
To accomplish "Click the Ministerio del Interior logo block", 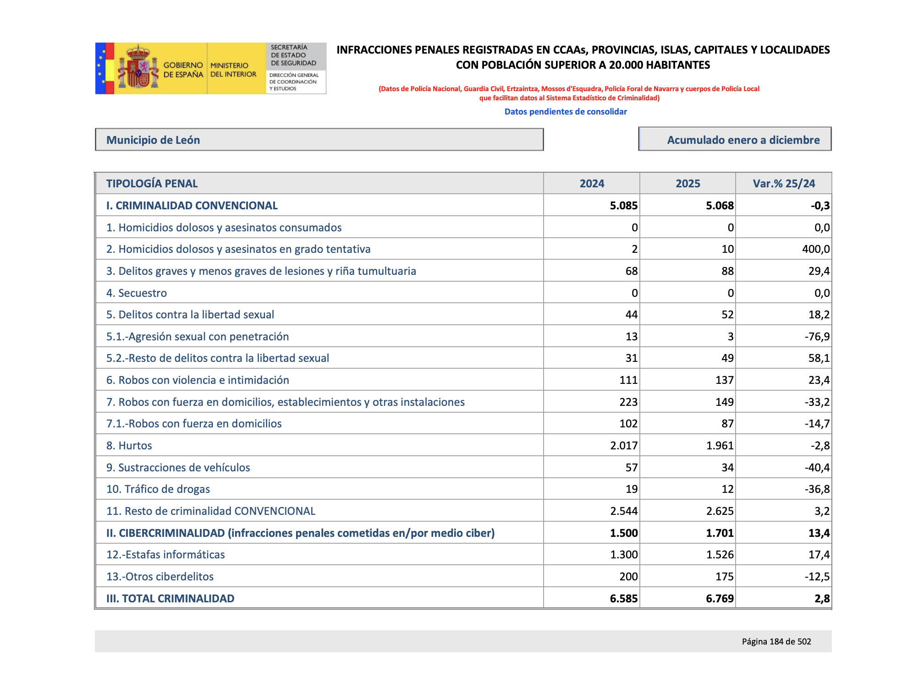I will [234, 69].
